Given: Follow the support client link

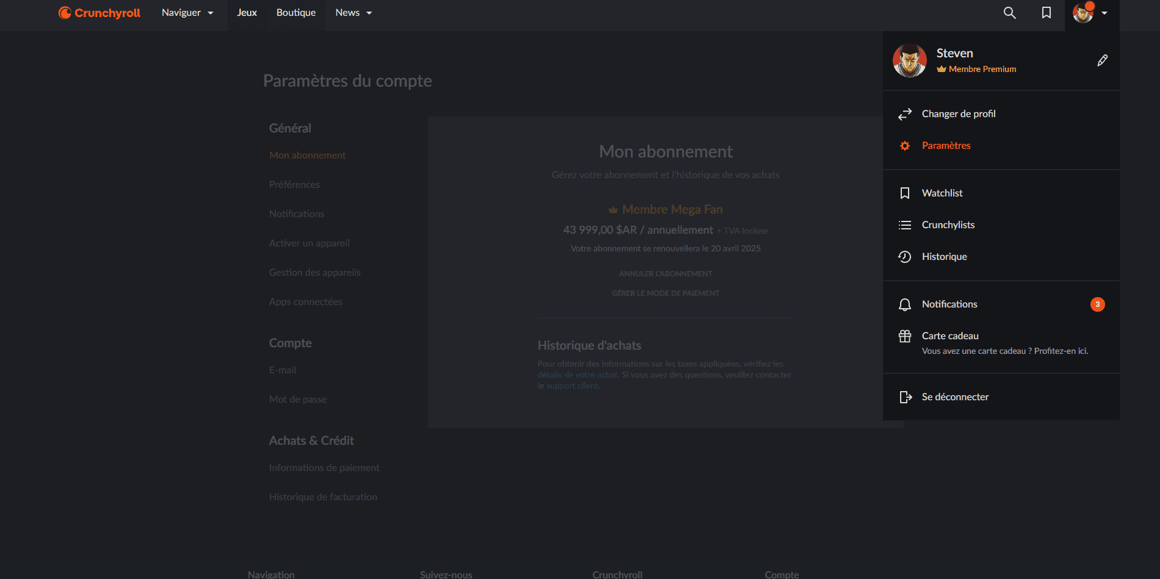Looking at the screenshot, I should pyautogui.click(x=572, y=386).
